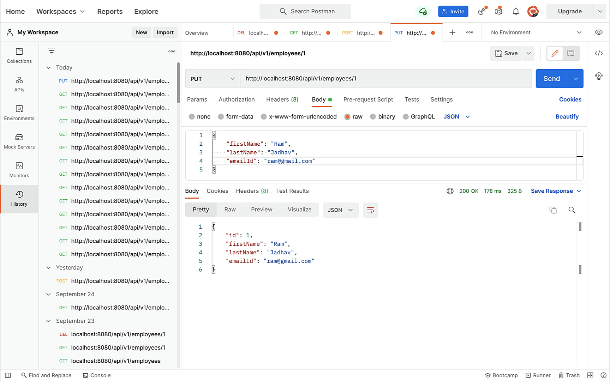
Task: Click the Import button
Action: pos(165,32)
